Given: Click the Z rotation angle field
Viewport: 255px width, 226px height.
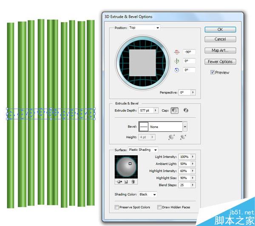Looking at the screenshot, I should 189,70.
